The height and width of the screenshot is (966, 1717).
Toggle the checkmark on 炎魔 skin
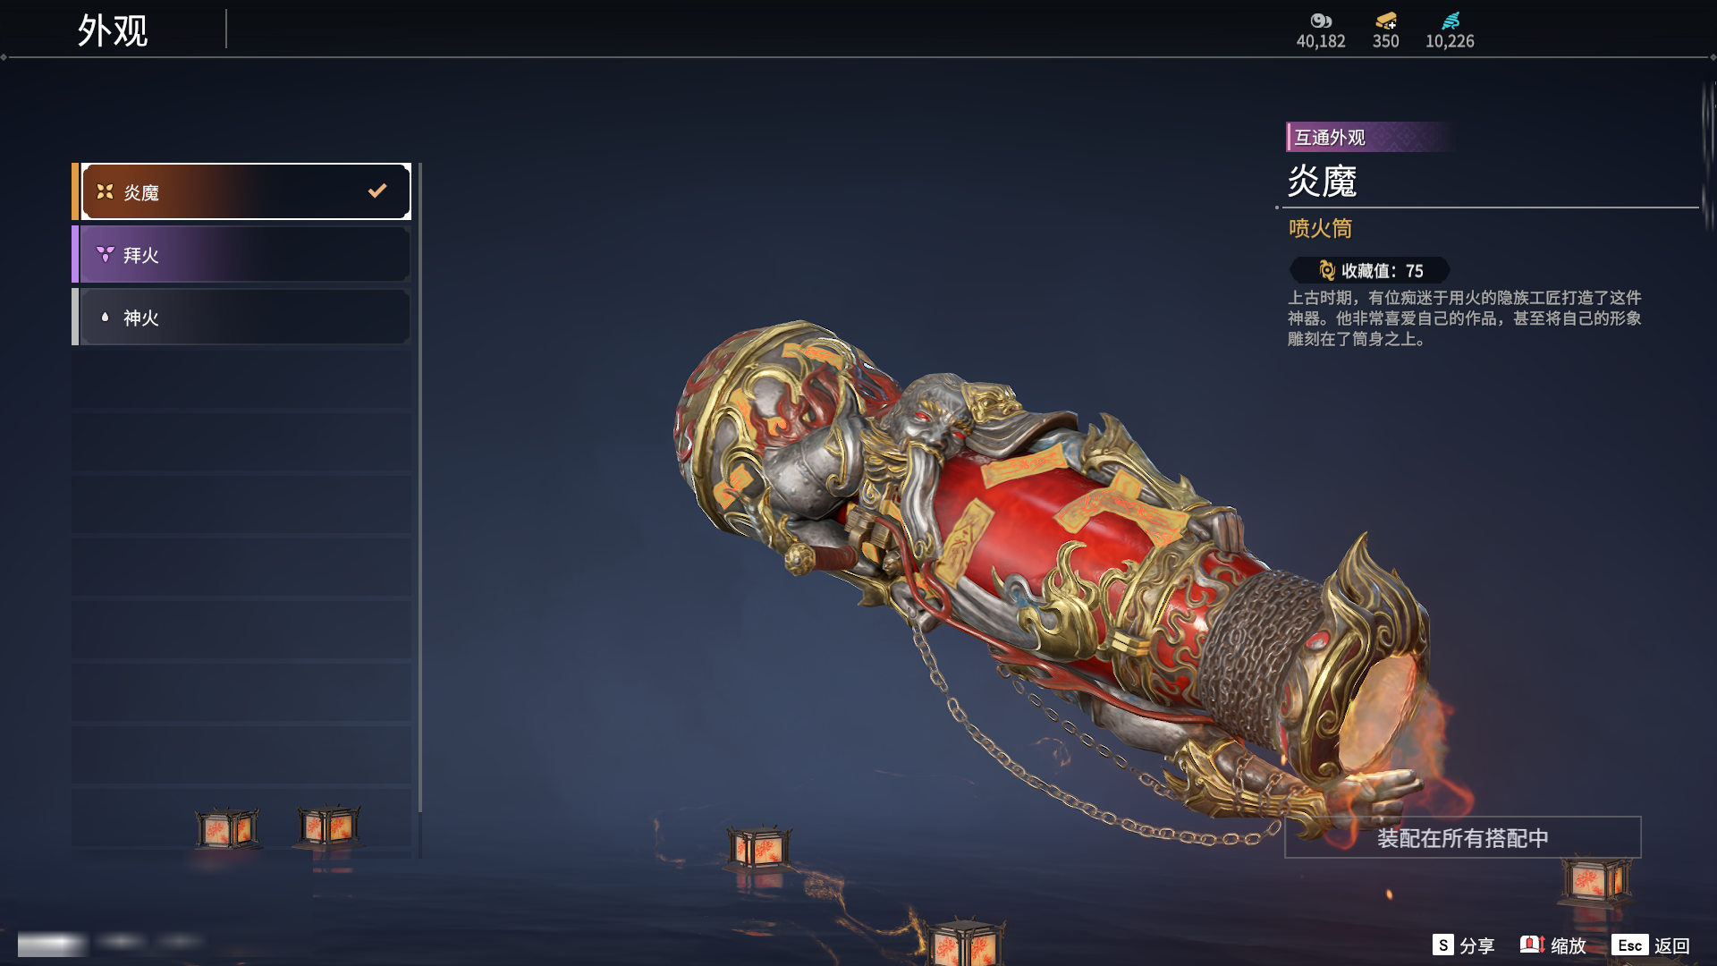click(377, 191)
